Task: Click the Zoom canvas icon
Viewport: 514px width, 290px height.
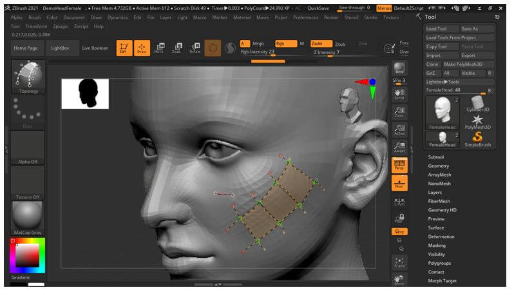Action: (x=399, y=112)
